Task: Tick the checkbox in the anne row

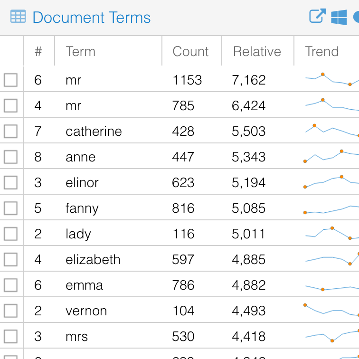Action: tap(11, 157)
